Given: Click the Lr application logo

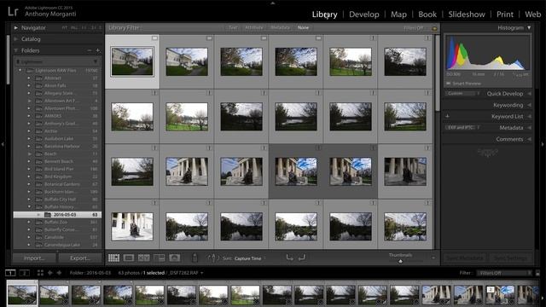Looking at the screenshot, I should click(13, 11).
